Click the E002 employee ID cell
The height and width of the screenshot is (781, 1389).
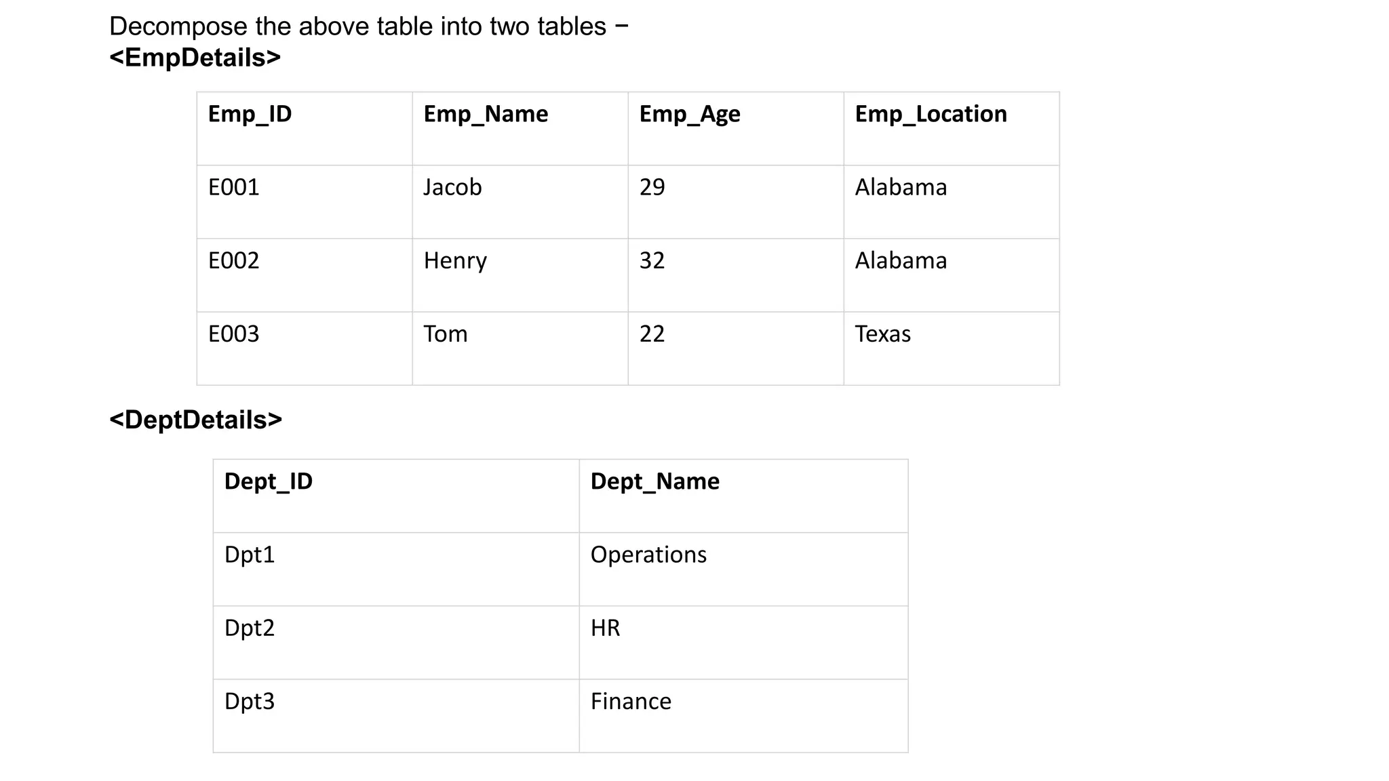pyautogui.click(x=234, y=260)
